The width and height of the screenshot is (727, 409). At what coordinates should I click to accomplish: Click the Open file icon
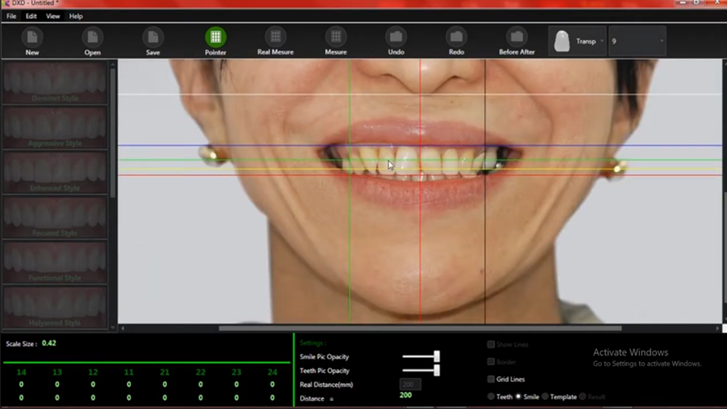[92, 37]
